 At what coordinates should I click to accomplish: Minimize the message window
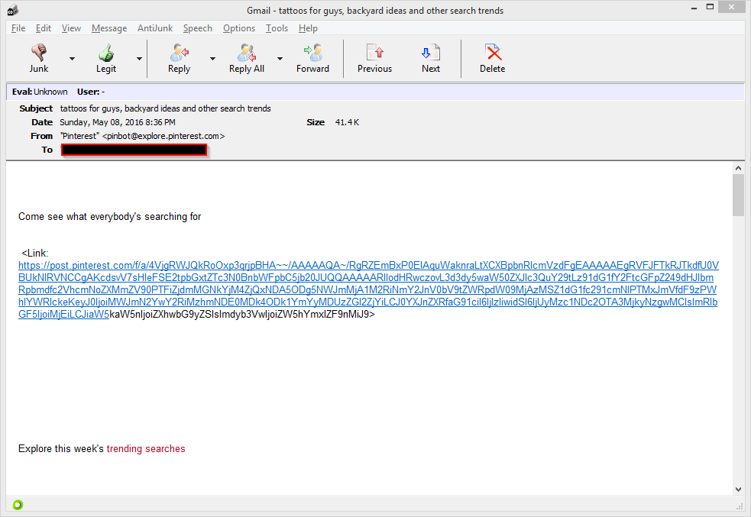(x=694, y=8)
